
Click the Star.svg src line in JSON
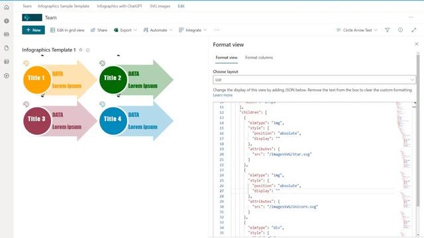click(x=282, y=154)
